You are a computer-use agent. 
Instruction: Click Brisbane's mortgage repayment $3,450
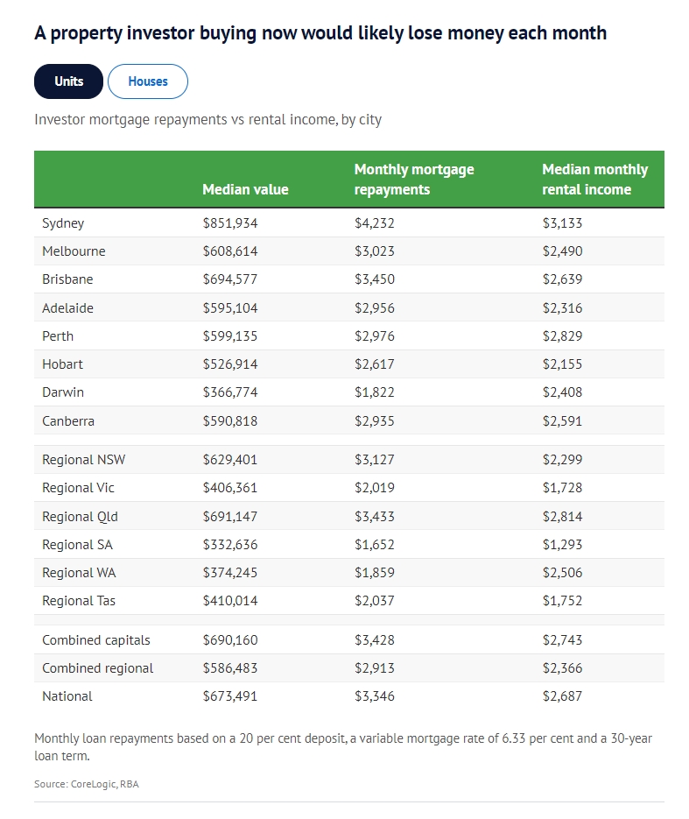(375, 279)
